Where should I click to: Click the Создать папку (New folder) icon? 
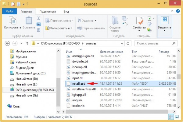(115, 21)
